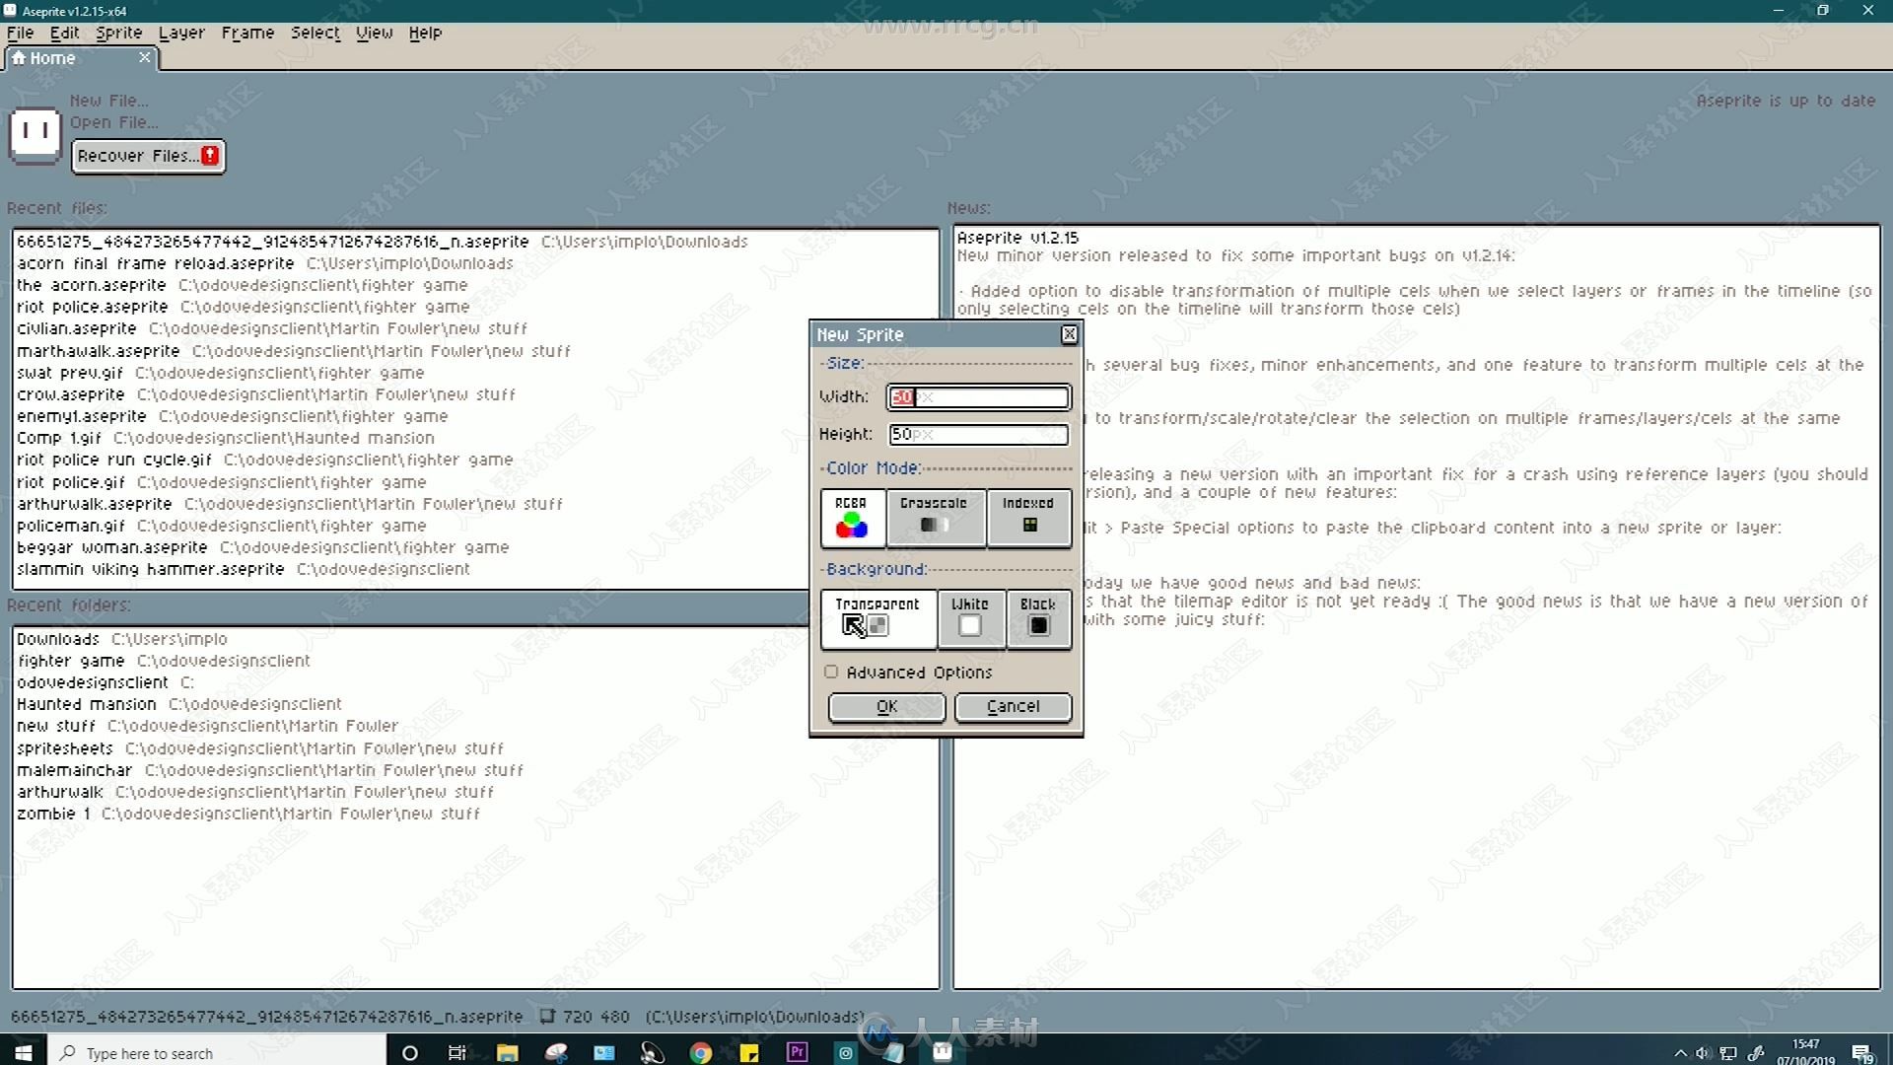
Task: Cancel the New Sprite dialog
Action: (x=1013, y=707)
